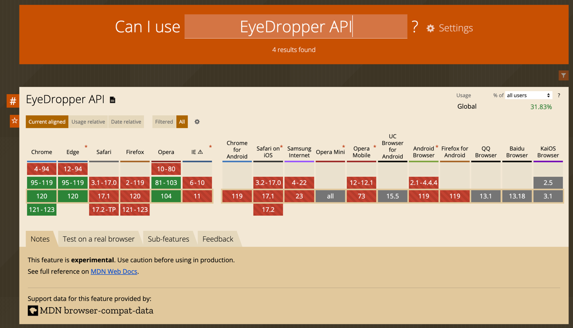Click Chrome 121-123 future versions cell
Image resolution: width=573 pixels, height=328 pixels.
click(x=42, y=209)
